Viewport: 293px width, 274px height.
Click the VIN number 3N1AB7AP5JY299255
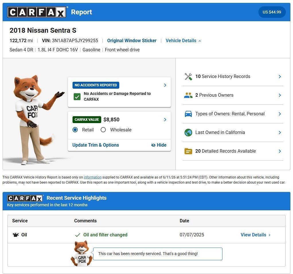(75, 40)
